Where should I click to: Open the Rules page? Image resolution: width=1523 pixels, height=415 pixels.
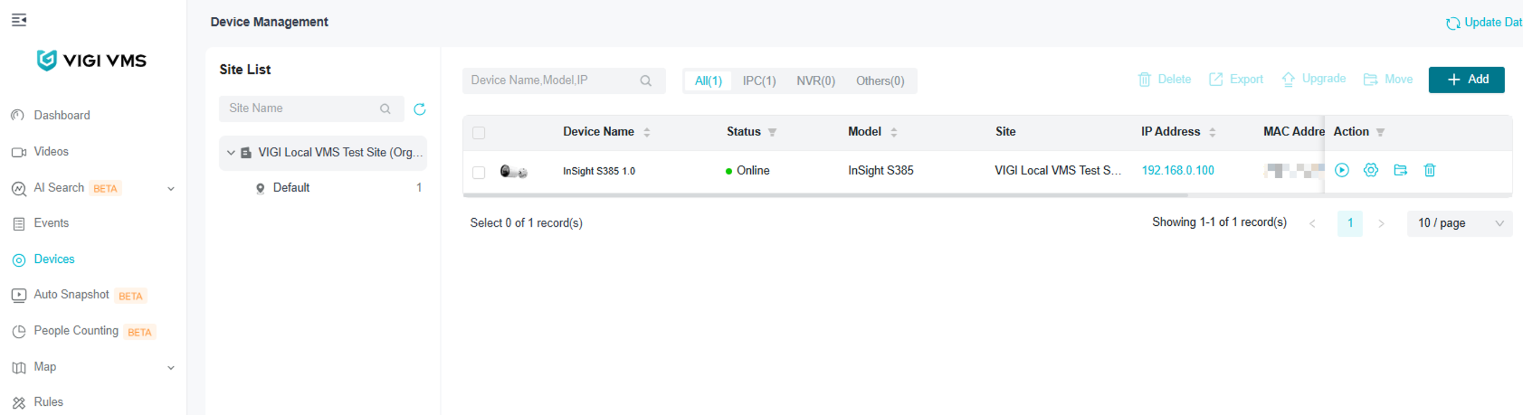pos(48,402)
